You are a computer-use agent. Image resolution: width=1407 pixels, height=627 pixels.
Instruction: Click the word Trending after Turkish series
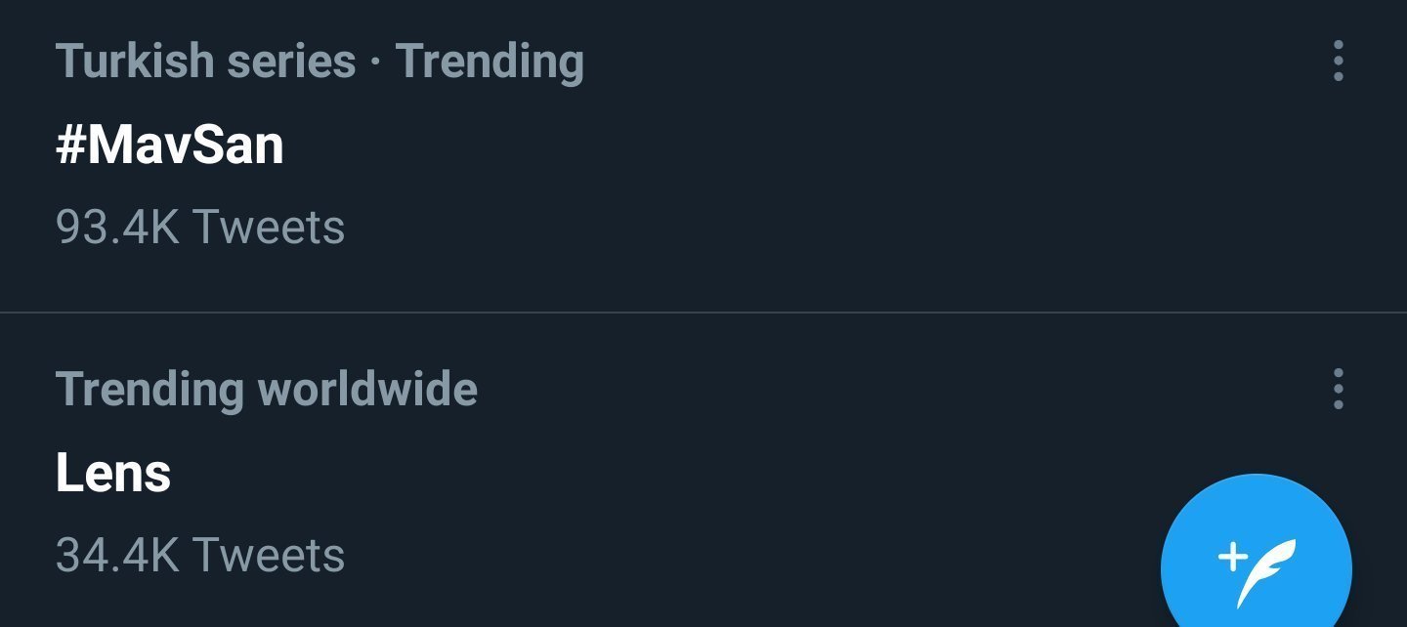click(x=490, y=62)
